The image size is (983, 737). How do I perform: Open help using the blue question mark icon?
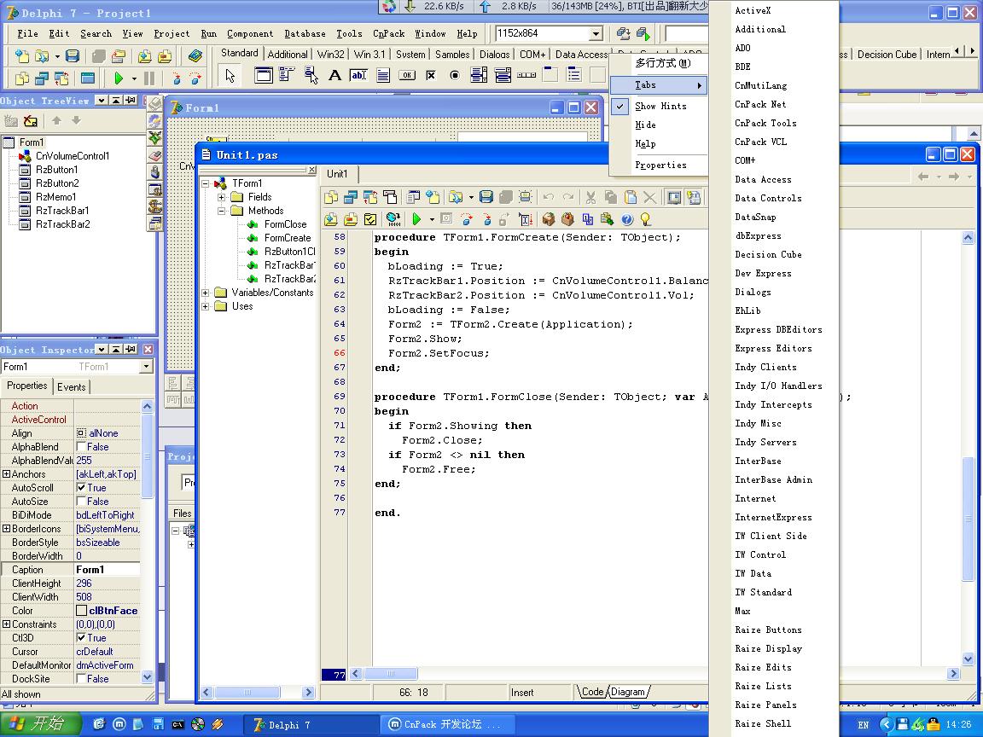pos(627,219)
